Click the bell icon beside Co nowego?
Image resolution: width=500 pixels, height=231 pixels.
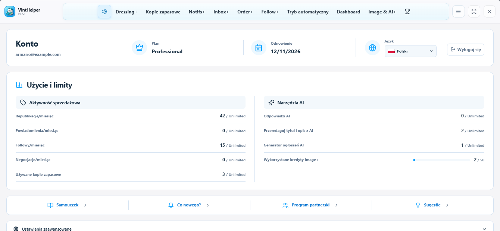[x=171, y=205]
